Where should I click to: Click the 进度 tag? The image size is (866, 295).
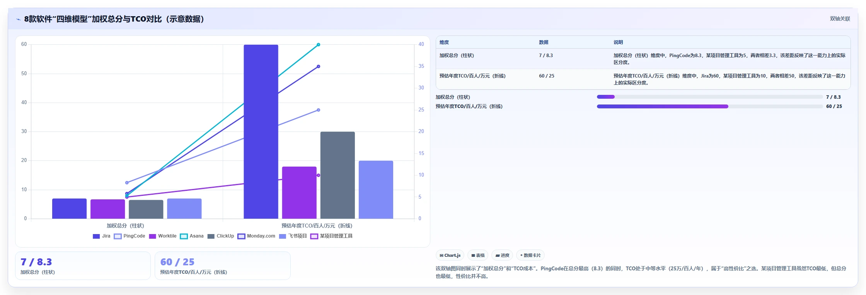[x=502, y=255]
